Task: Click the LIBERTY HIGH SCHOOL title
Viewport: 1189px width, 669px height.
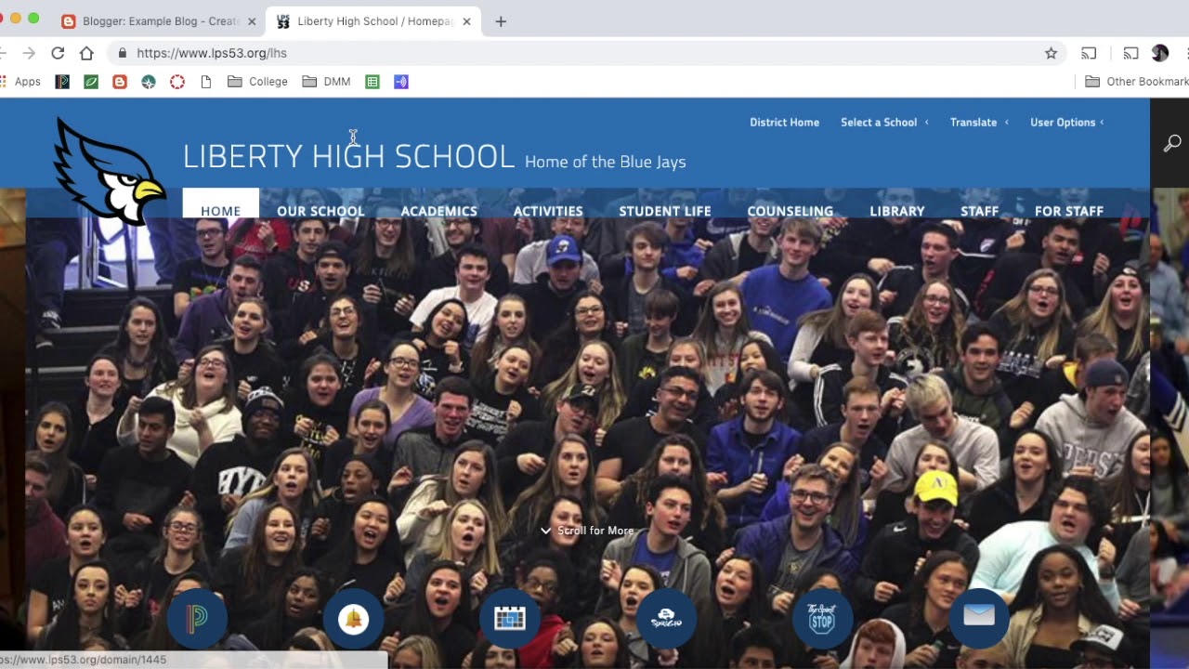Action: [x=348, y=156]
